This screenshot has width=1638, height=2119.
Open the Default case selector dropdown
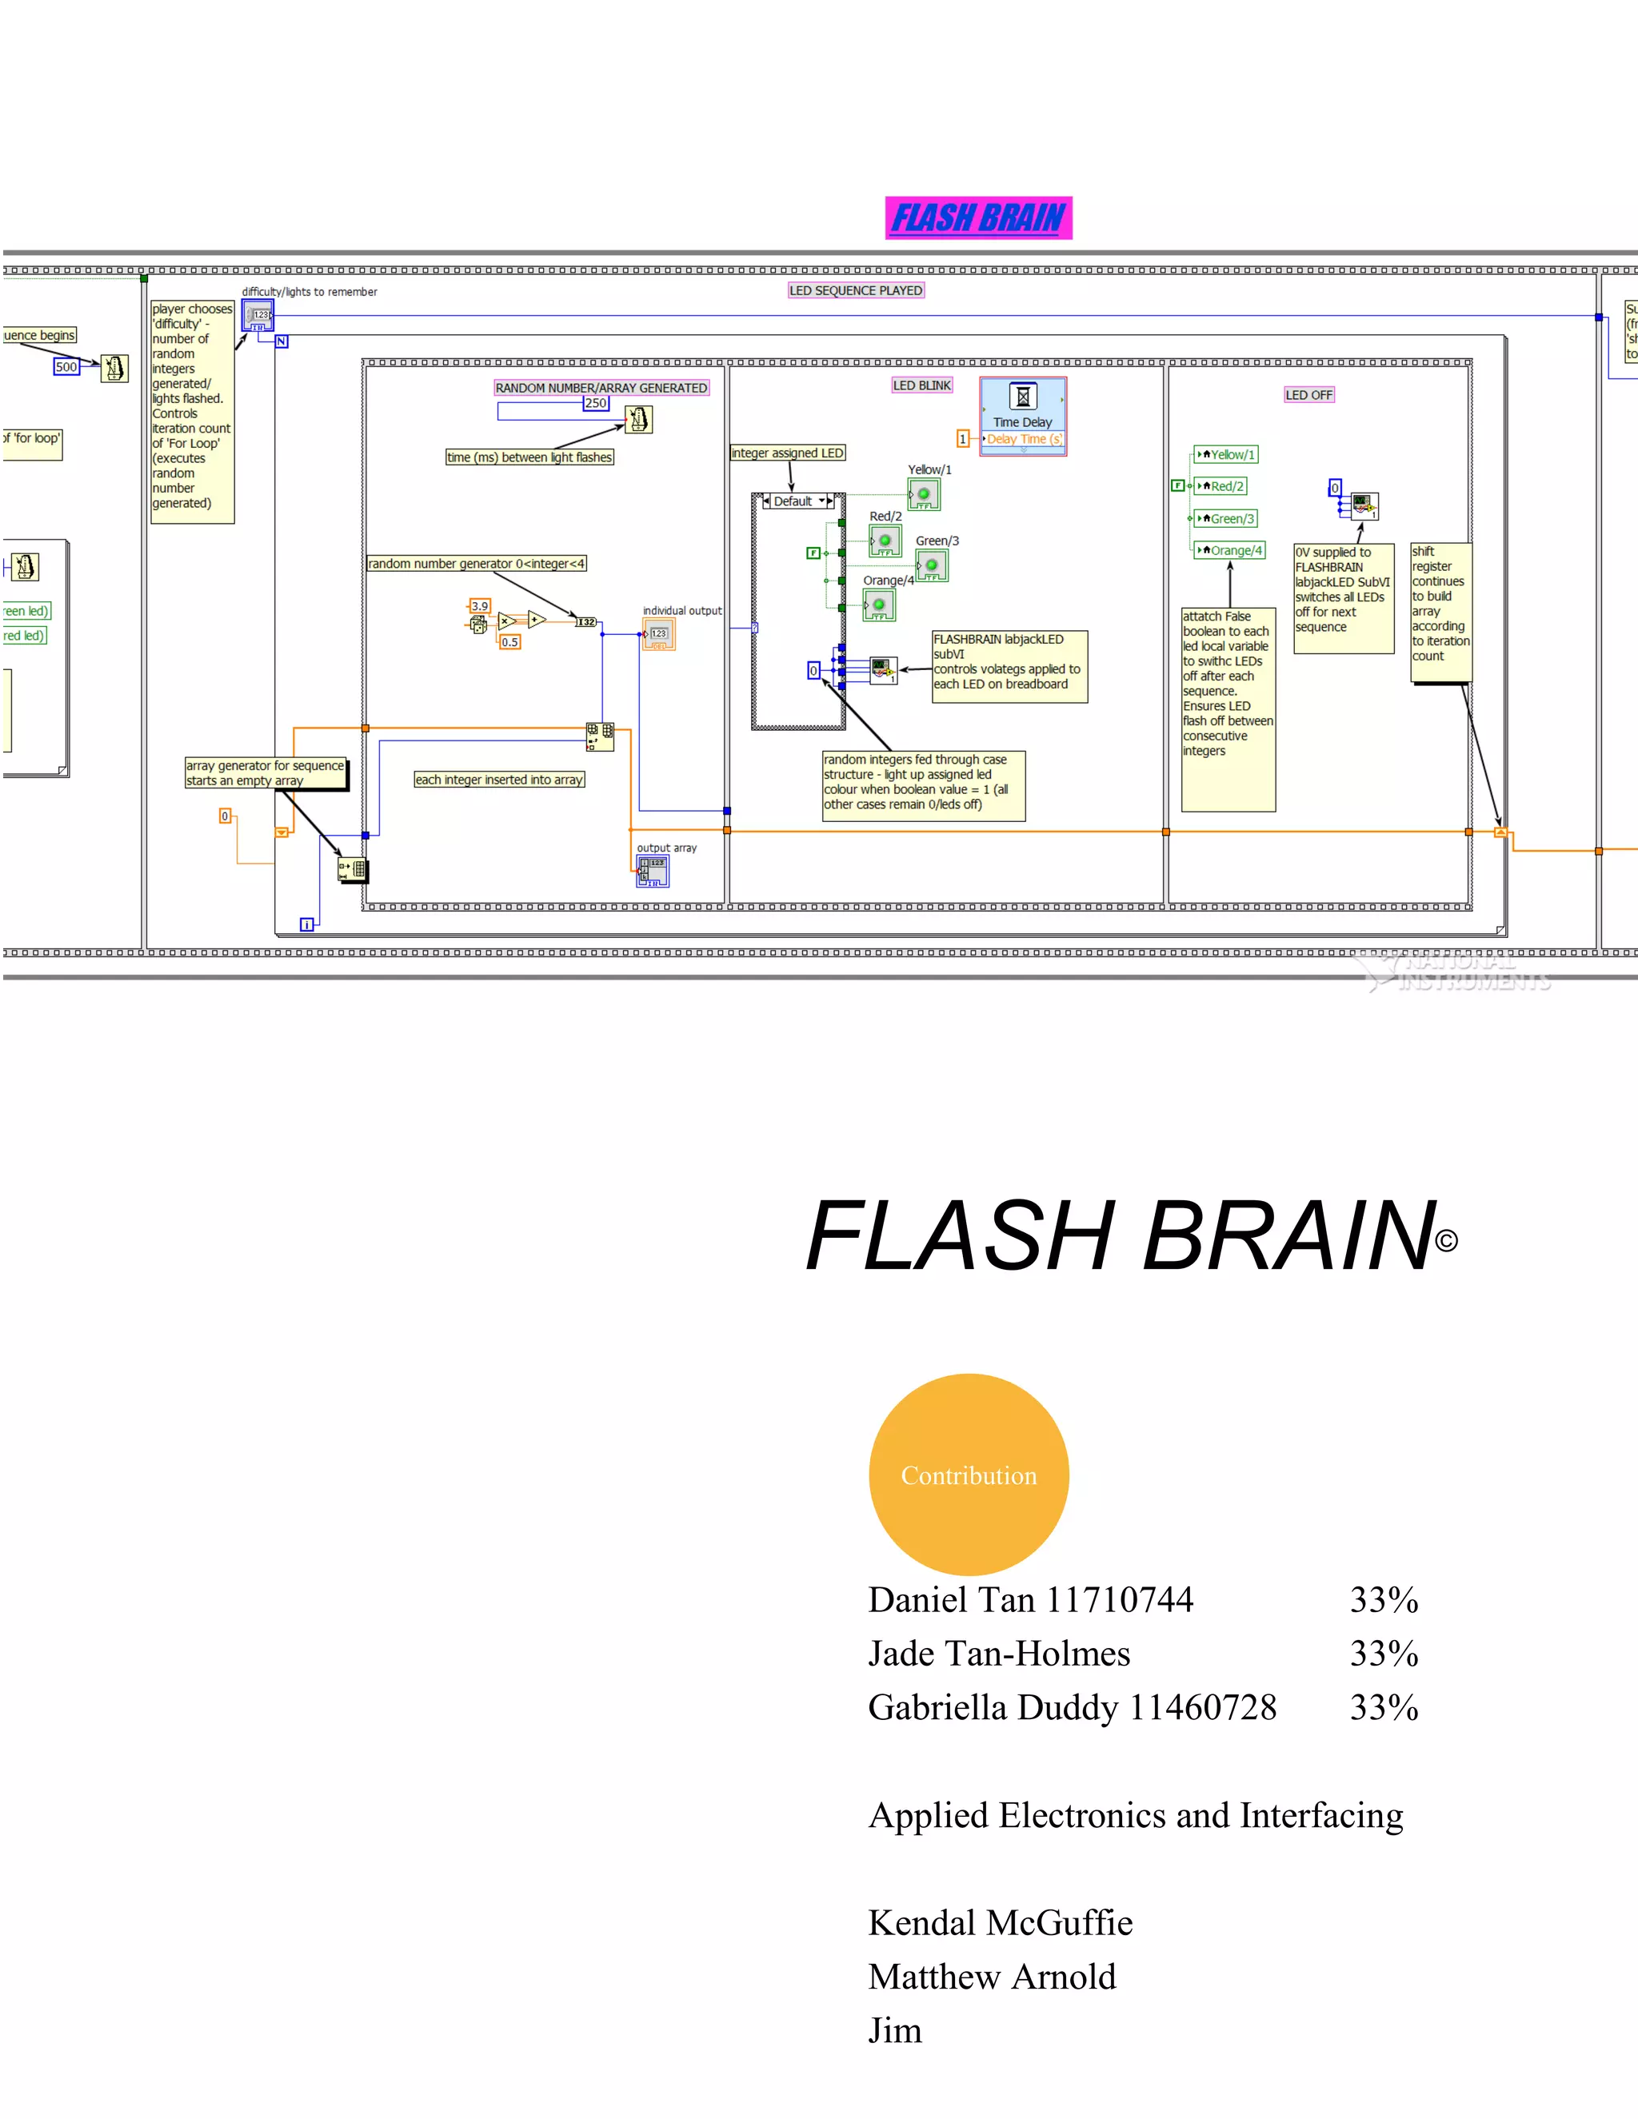click(x=823, y=501)
